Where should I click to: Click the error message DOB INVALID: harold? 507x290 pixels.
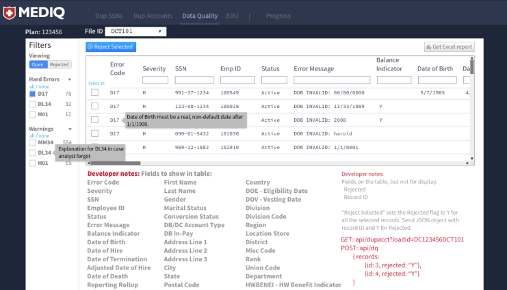pos(323,133)
